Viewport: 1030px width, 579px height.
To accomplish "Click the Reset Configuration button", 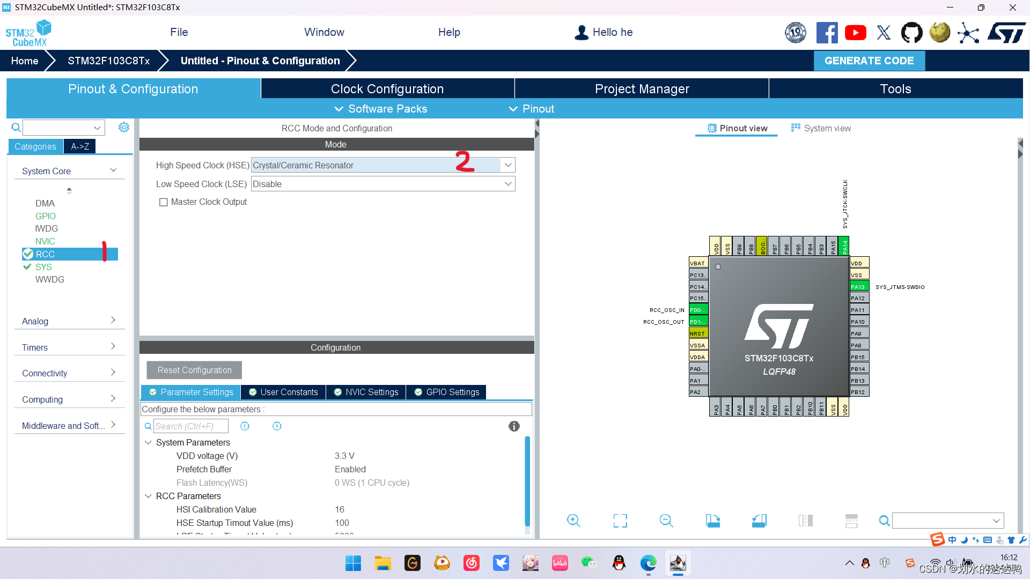I will (x=195, y=370).
